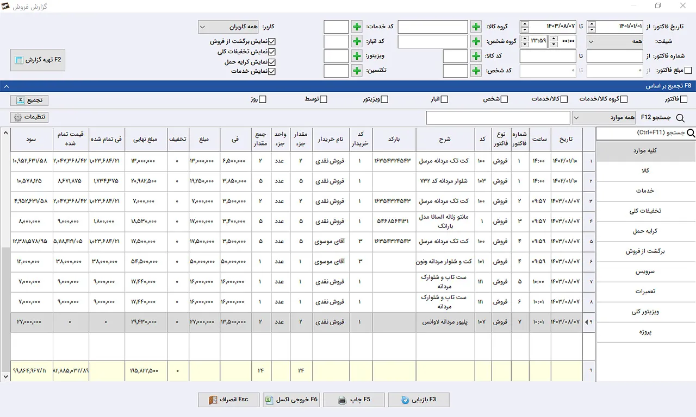The height and width of the screenshot is (417, 696).
Task: Click the green plus beside کد شخص
Action: pos(476,71)
